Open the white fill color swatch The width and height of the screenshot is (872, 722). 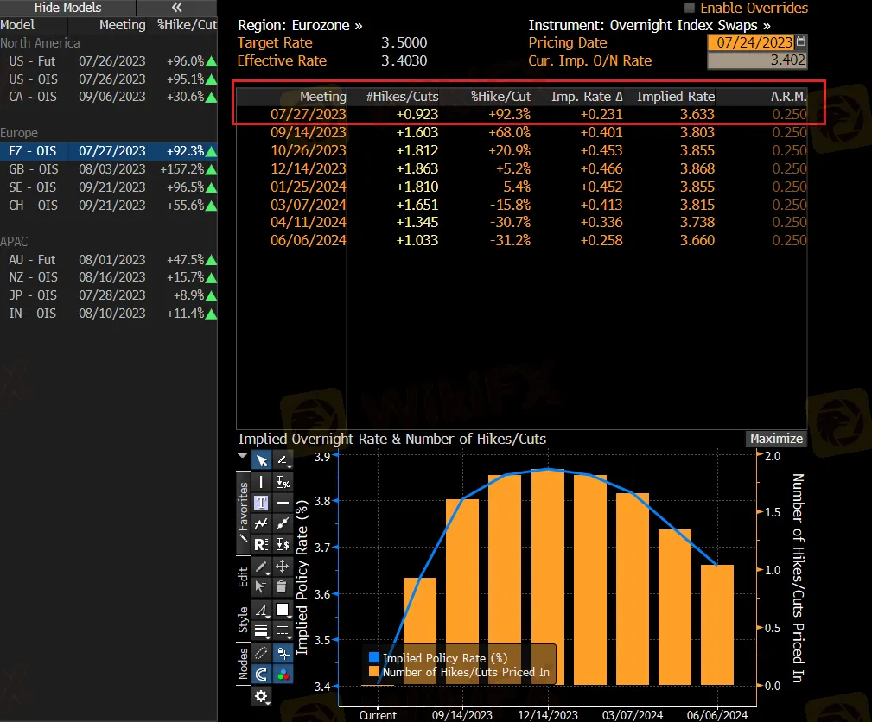[x=282, y=610]
